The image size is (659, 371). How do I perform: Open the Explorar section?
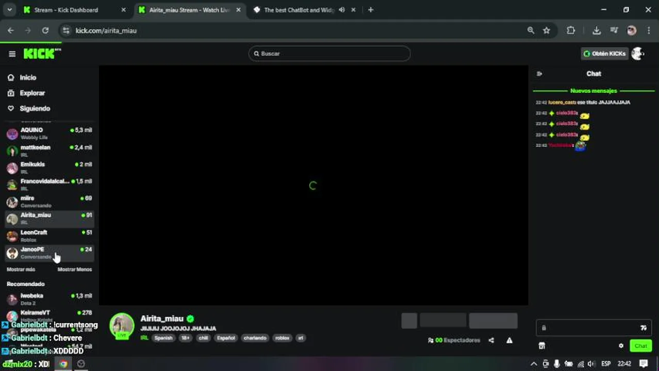(32, 93)
